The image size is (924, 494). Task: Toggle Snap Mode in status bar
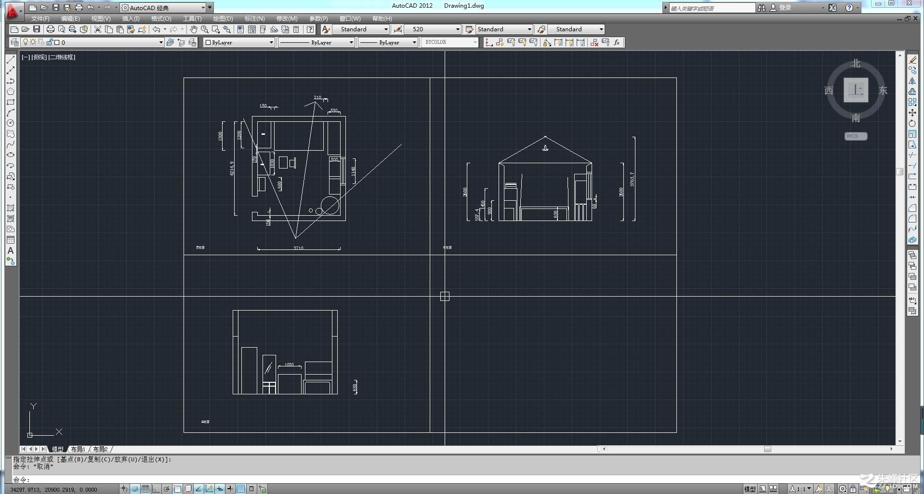[135, 489]
